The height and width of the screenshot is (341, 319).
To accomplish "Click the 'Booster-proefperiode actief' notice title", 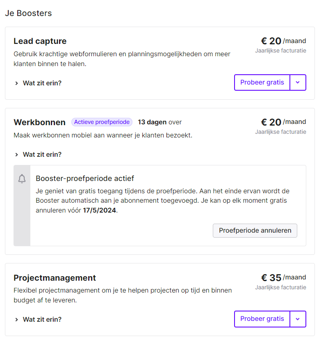I will 85,179.
